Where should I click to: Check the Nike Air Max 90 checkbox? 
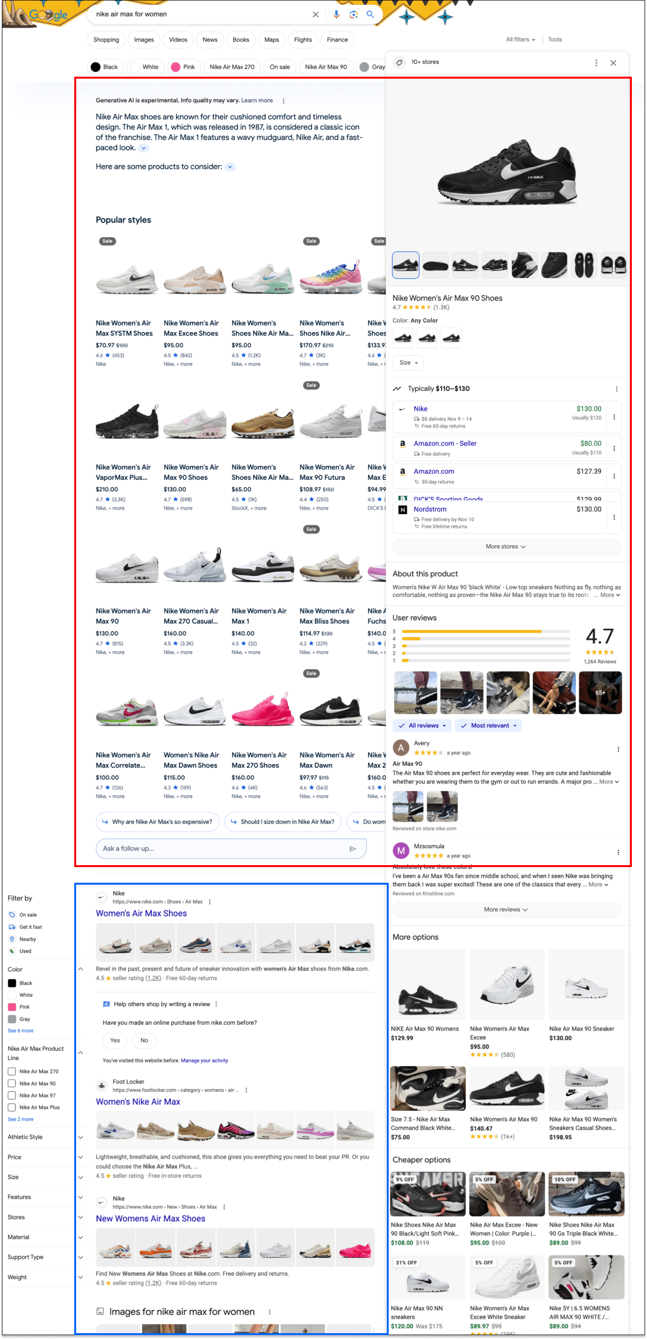11,1083
